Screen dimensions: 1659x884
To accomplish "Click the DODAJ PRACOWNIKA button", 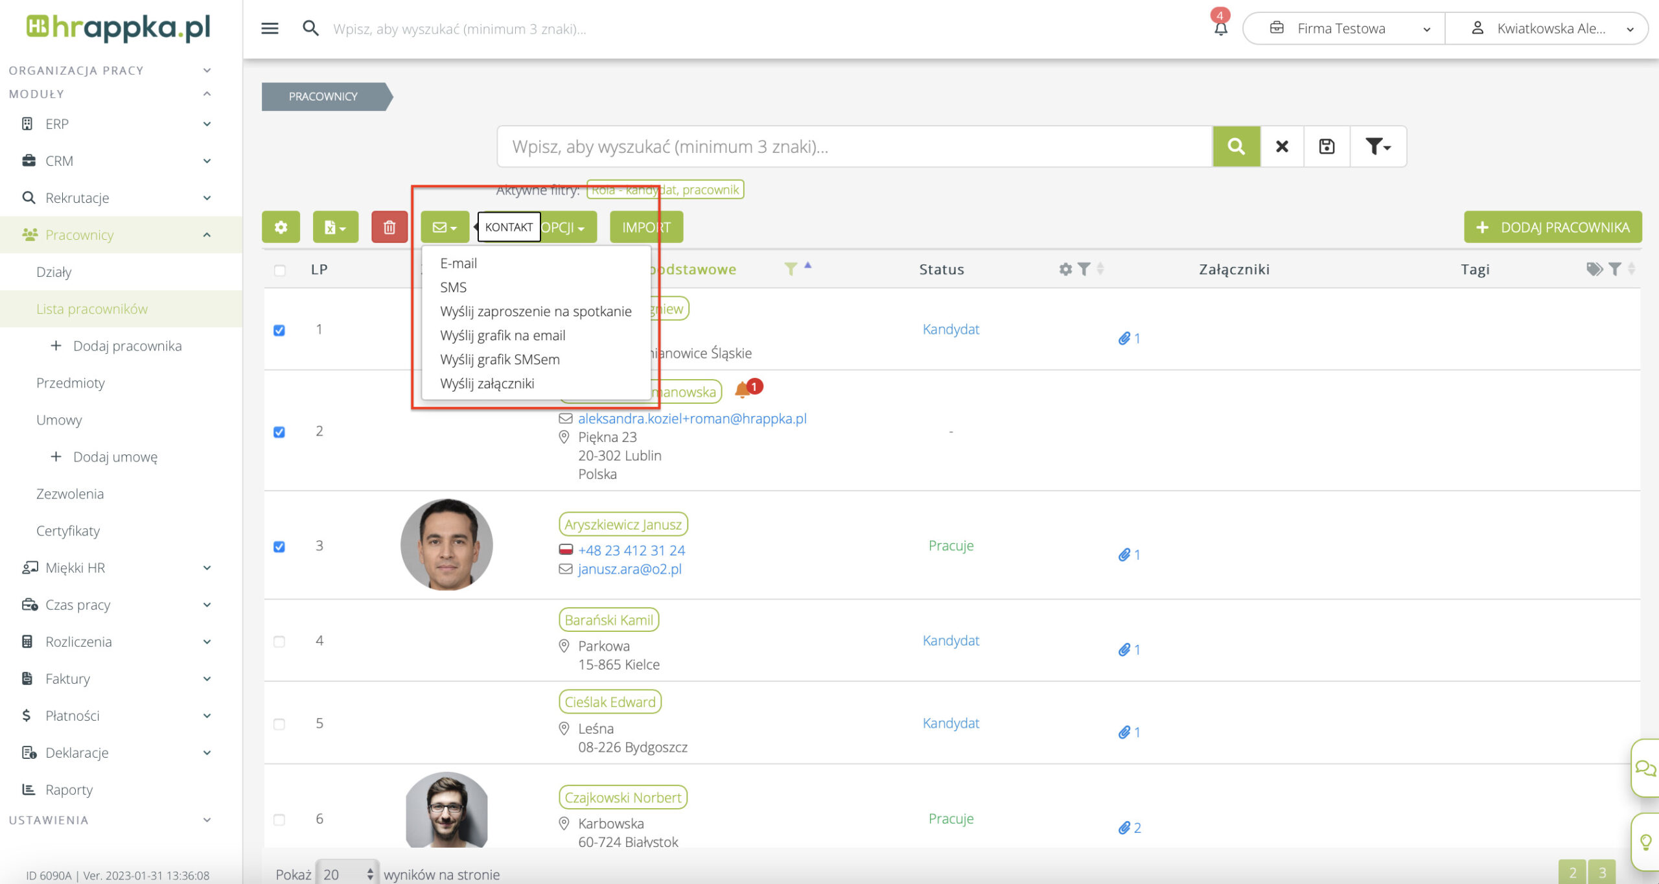I will point(1552,227).
